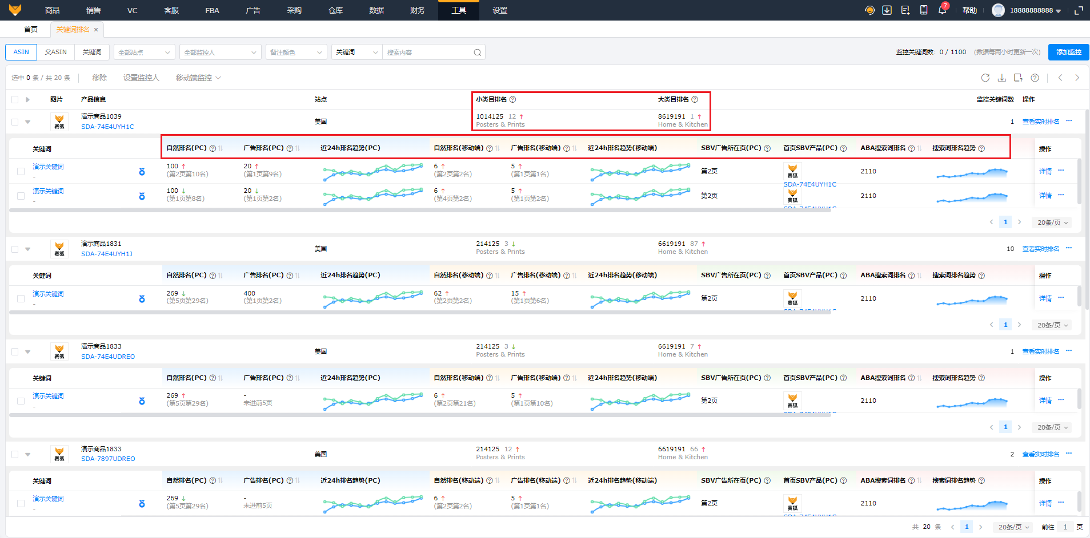Open the 全部站点 site dropdown

pyautogui.click(x=144, y=52)
